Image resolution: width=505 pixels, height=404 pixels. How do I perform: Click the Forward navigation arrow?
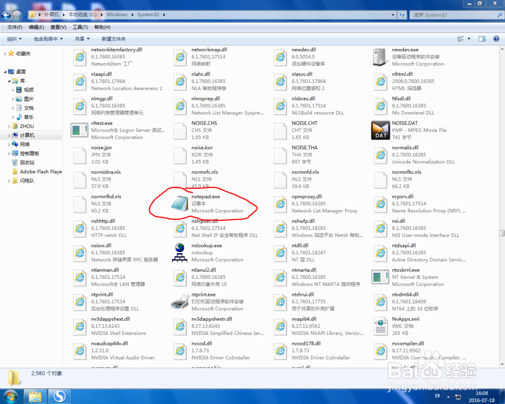[x=17, y=15]
